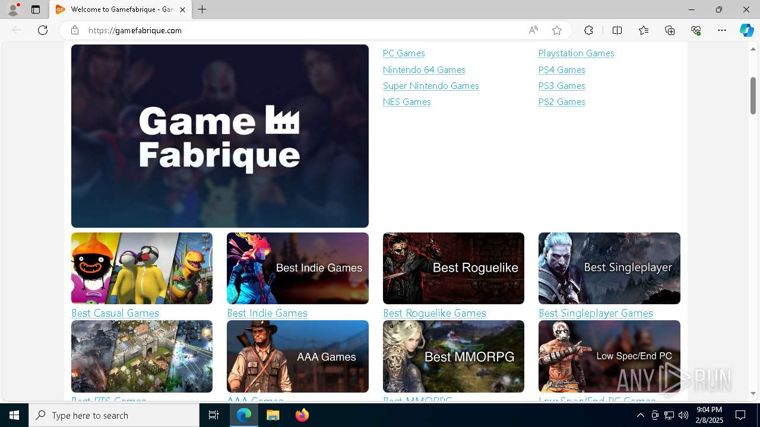This screenshot has height=427, width=760.
Task: Open Browser essentials icon
Action: (696, 30)
